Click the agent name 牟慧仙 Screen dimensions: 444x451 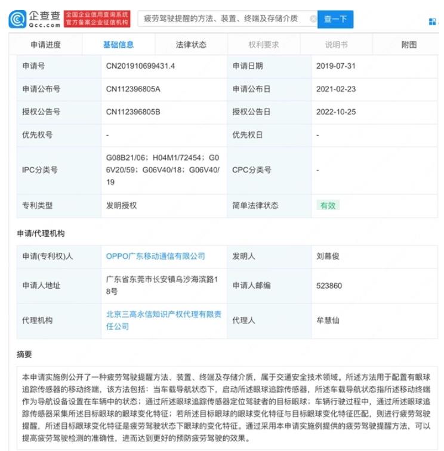pos(328,320)
